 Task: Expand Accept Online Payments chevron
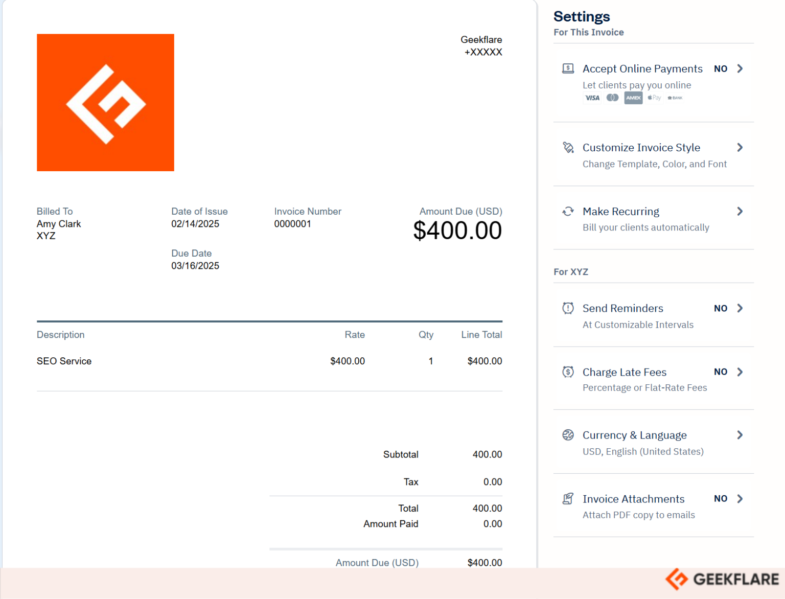click(740, 68)
